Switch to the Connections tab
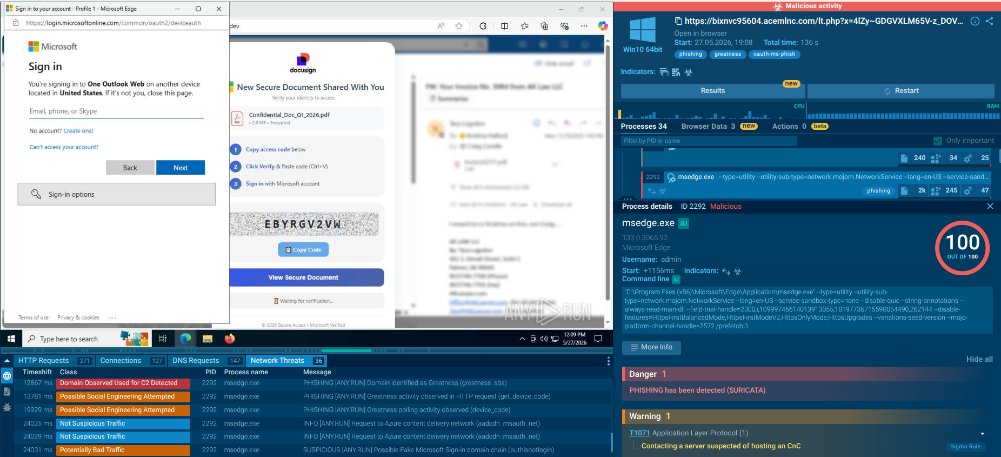The height and width of the screenshot is (457, 1001). click(x=132, y=361)
